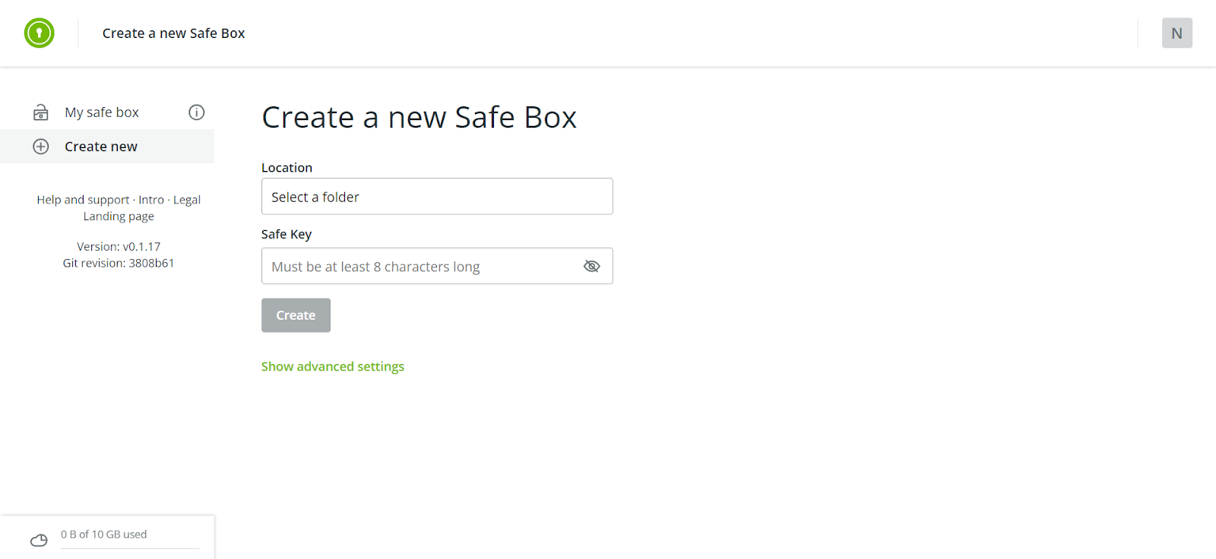This screenshot has width=1216, height=559.
Task: Open the safe box lock icon
Action: pyautogui.click(x=41, y=112)
